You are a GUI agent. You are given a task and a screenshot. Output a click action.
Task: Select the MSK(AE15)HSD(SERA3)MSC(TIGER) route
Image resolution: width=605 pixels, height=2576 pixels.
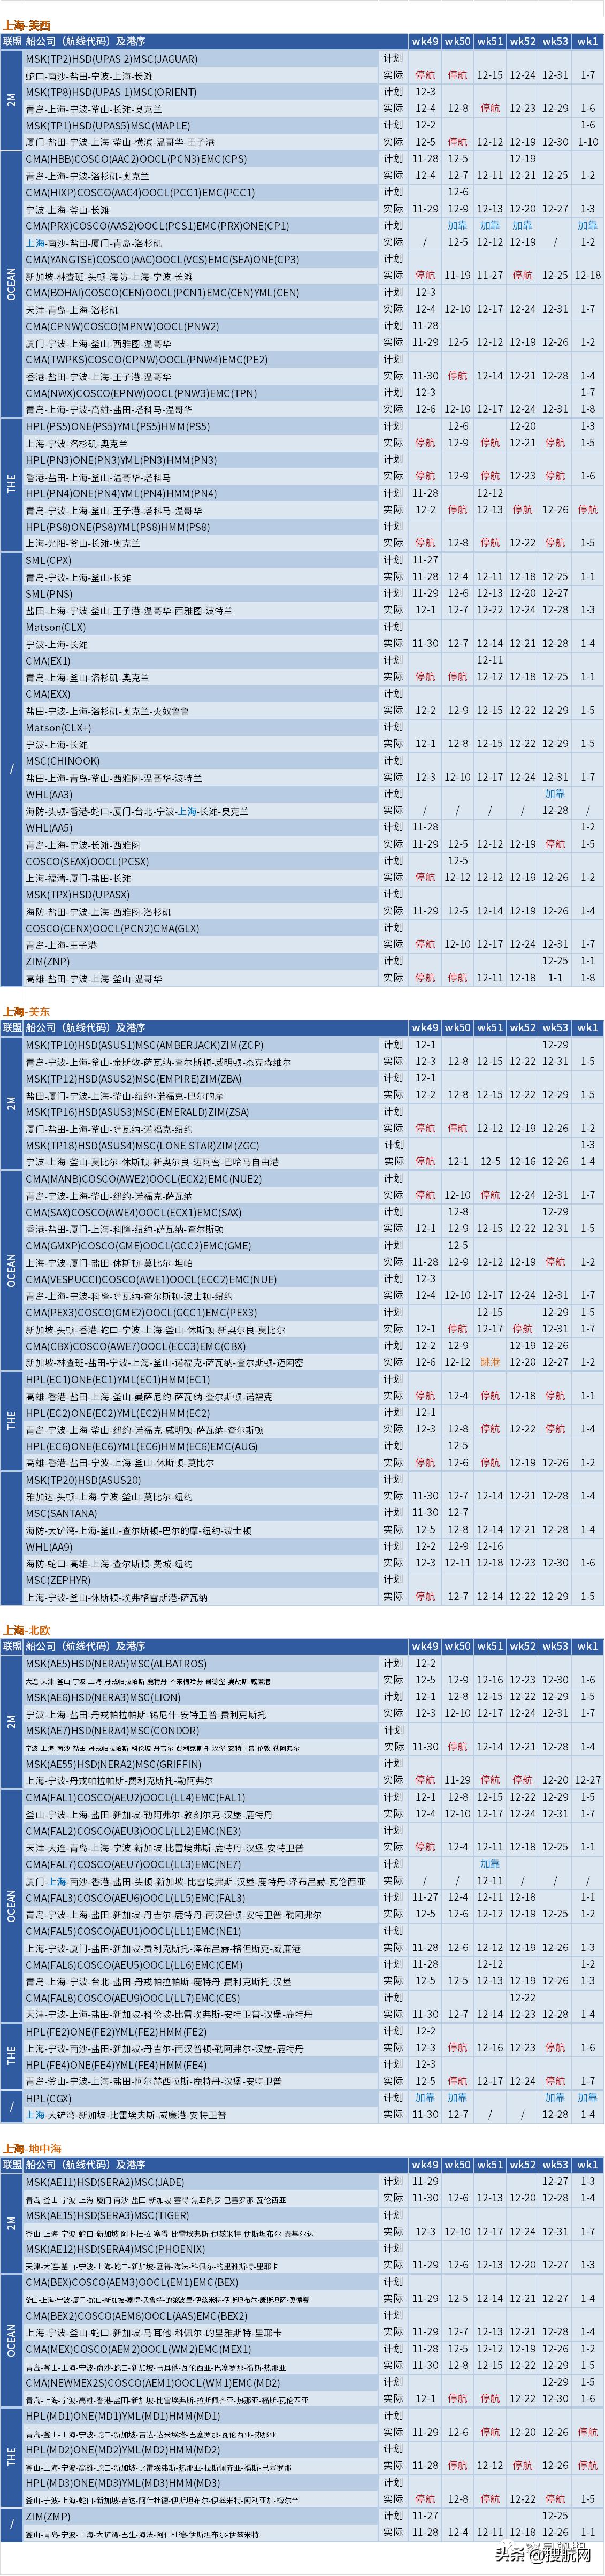[x=107, y=2215]
